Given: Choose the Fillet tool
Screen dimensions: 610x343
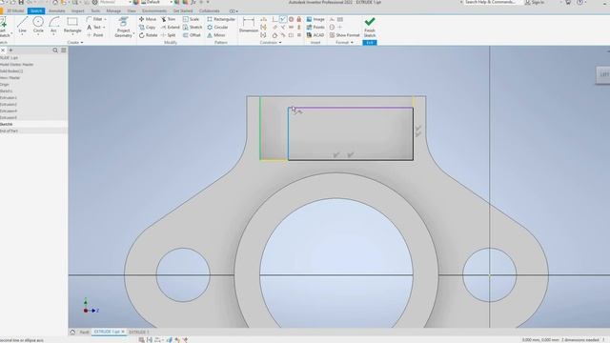Looking at the screenshot, I should [x=94, y=19].
